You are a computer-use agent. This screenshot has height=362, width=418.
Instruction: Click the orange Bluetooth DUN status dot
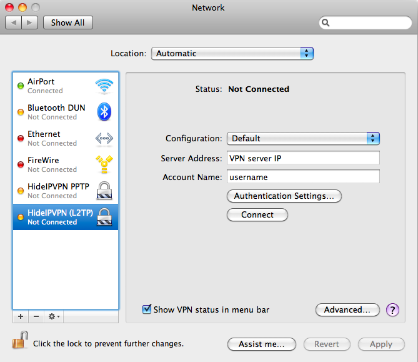coord(21,112)
